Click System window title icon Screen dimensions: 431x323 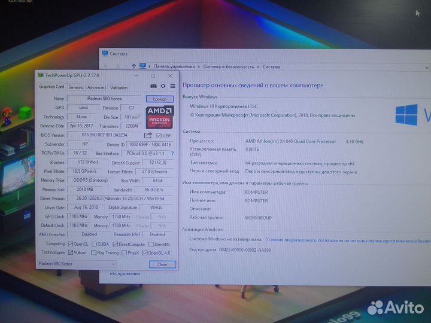pyautogui.click(x=104, y=54)
